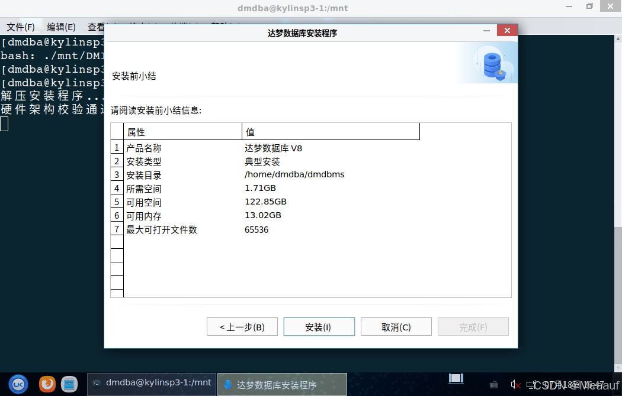Select the 安装类型 row label
This screenshot has width=622, height=396.
143,162
